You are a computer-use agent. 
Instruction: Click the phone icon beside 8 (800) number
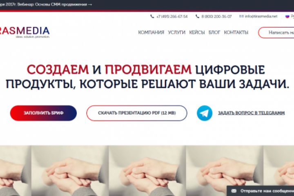click(x=197, y=16)
